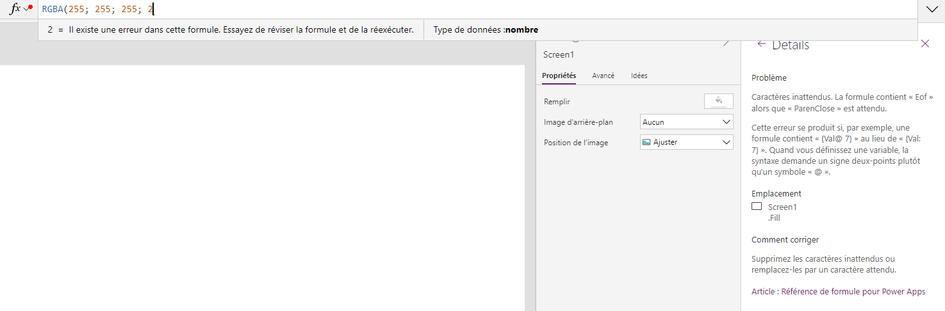Click the Image d'arrière-plan label
Image resolution: width=945 pixels, height=311 pixels.
tap(579, 122)
